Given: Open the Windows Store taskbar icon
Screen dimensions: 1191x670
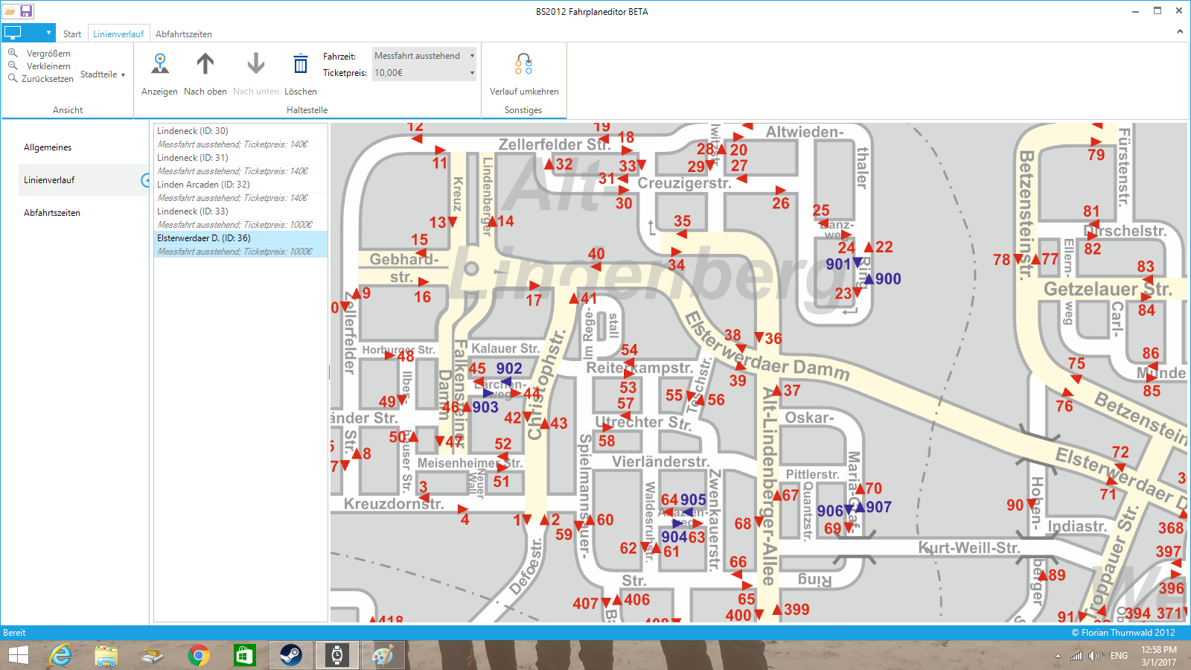Looking at the screenshot, I should tap(244, 655).
